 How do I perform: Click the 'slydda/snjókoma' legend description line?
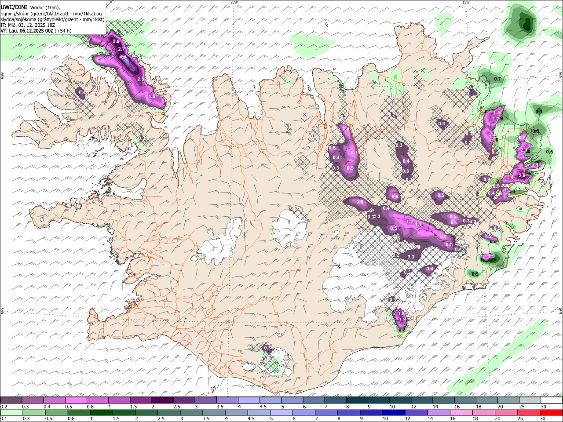52,19
